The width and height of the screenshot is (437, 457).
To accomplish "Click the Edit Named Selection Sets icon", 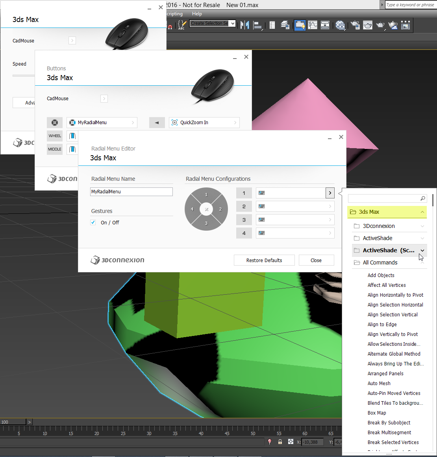I will 182,25.
